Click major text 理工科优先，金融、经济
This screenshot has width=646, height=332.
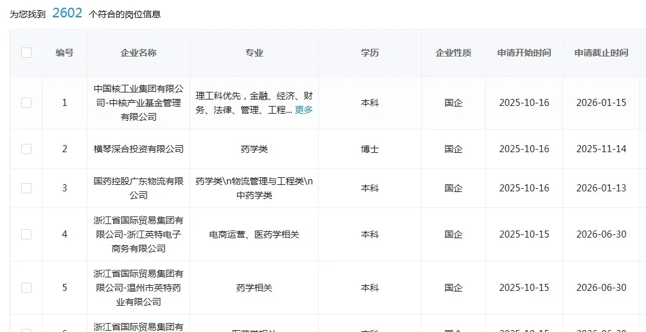254,103
